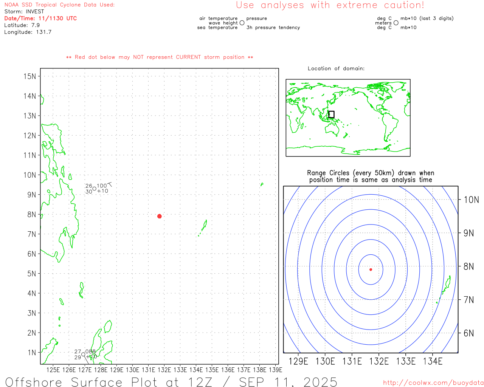
Task: Click the red center dot in range circles map
Action: [371, 269]
